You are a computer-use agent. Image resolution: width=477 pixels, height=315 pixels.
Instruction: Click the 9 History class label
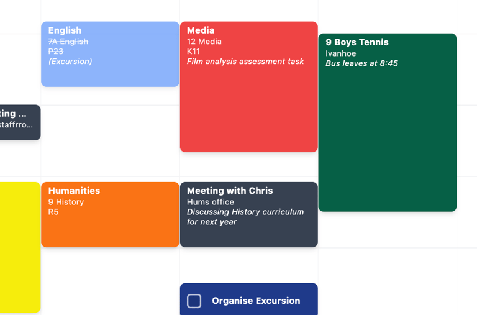(66, 202)
